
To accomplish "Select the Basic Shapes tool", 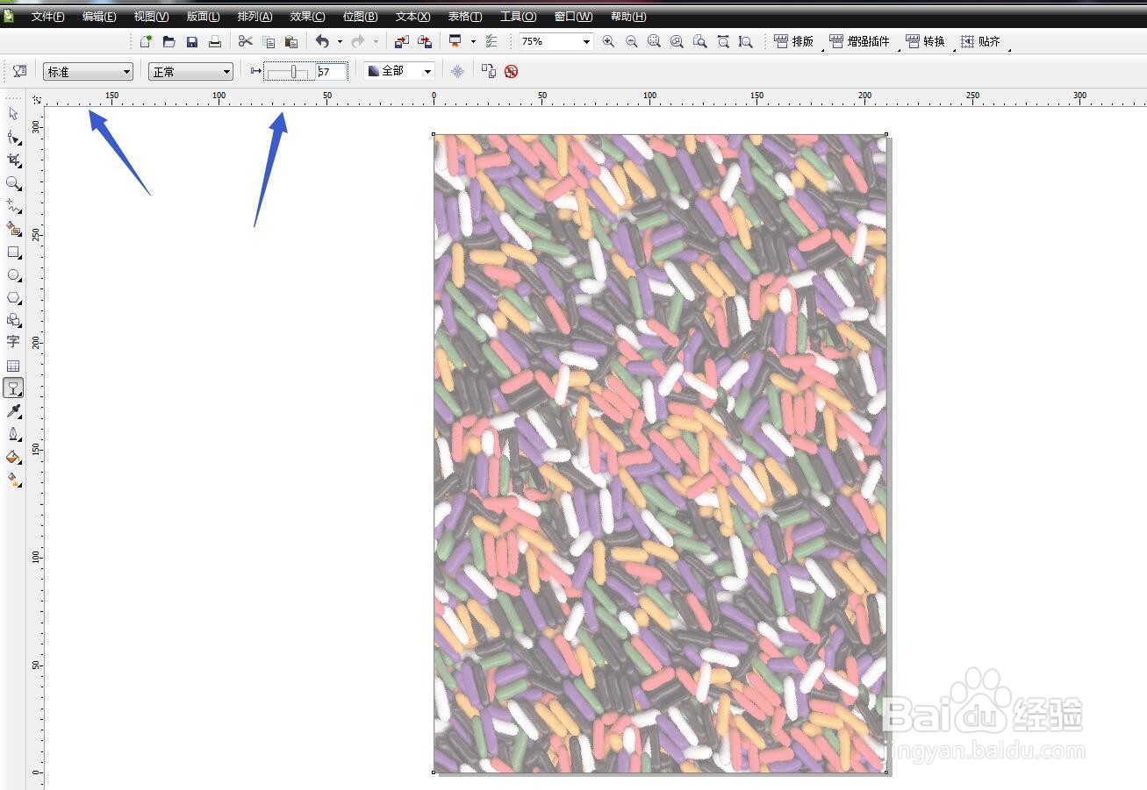I will coord(13,320).
